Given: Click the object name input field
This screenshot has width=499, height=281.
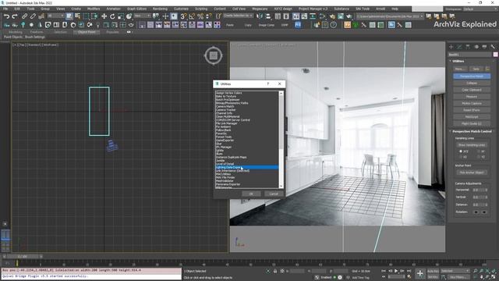Looking at the screenshot, I should (470, 55).
